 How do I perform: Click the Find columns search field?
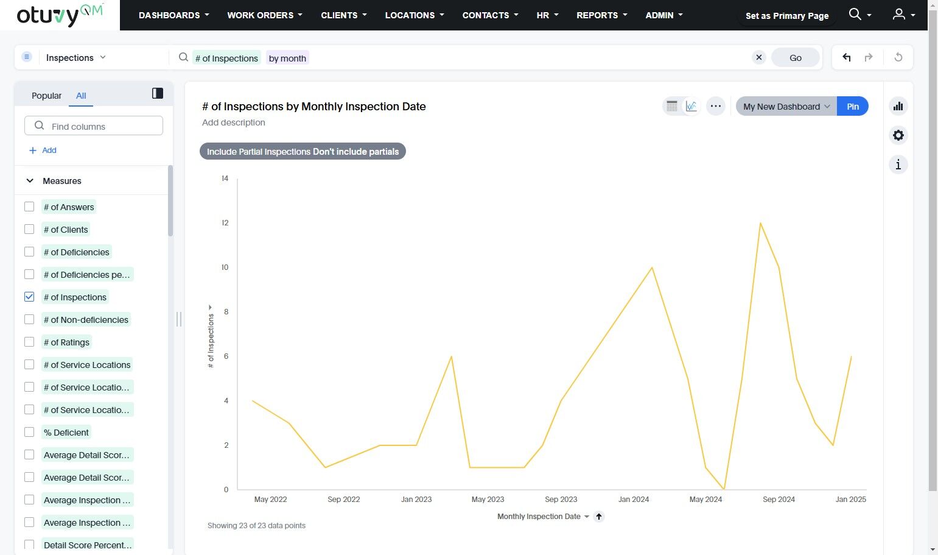click(x=94, y=126)
